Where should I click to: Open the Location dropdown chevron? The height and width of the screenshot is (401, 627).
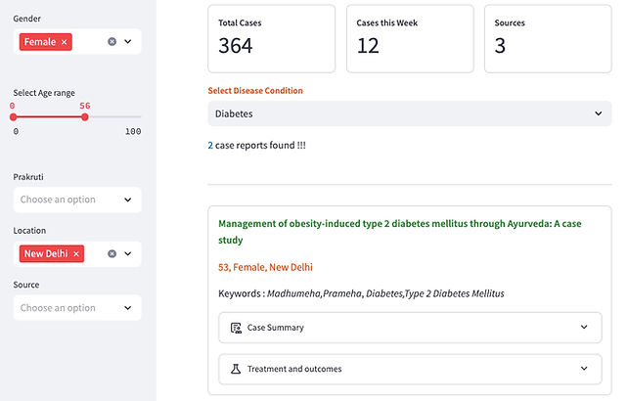tap(127, 254)
